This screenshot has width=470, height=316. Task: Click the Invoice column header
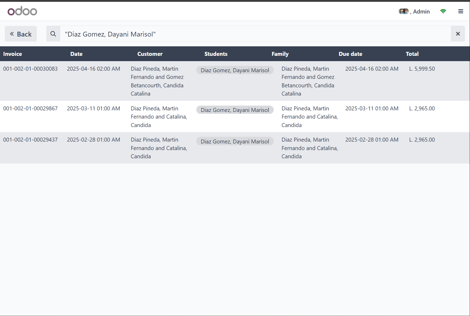(13, 54)
